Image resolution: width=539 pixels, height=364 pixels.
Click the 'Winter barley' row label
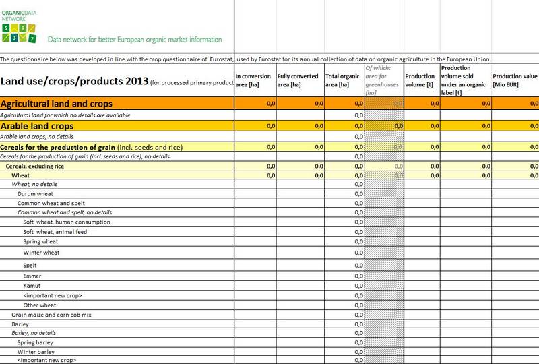click(x=36, y=352)
